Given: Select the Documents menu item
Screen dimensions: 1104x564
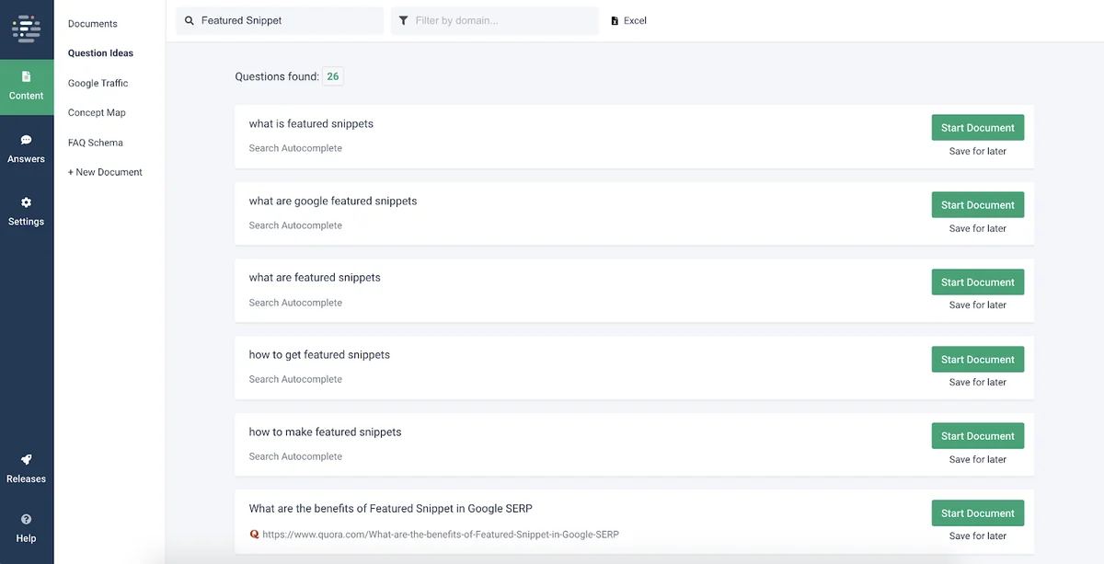Looking at the screenshot, I should click(x=93, y=24).
